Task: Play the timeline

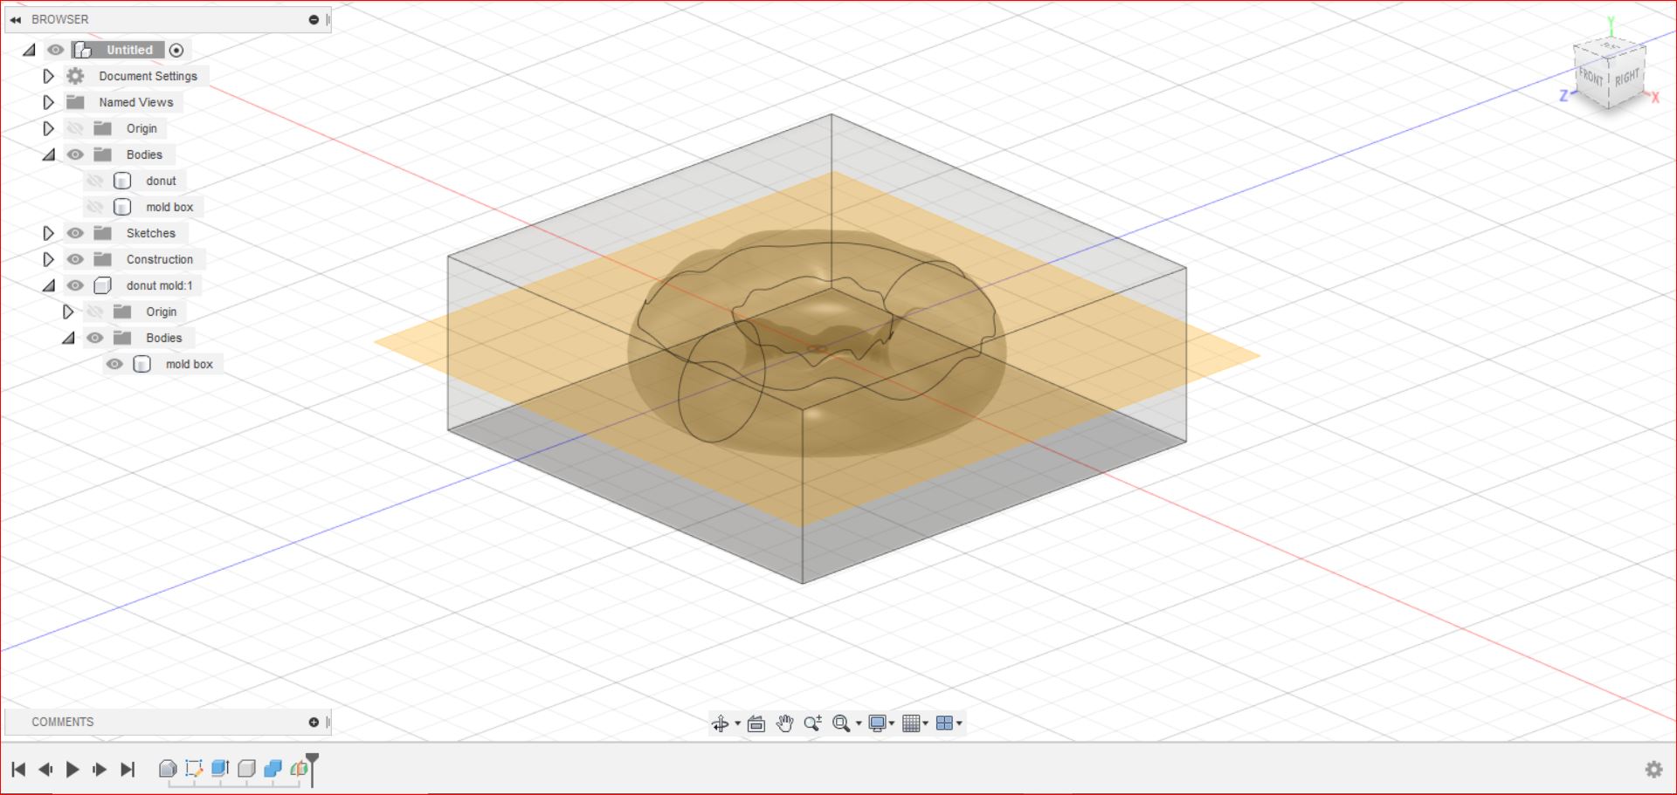Action: pyautogui.click(x=72, y=769)
